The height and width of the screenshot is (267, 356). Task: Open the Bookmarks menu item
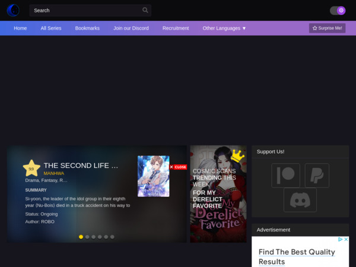click(87, 28)
